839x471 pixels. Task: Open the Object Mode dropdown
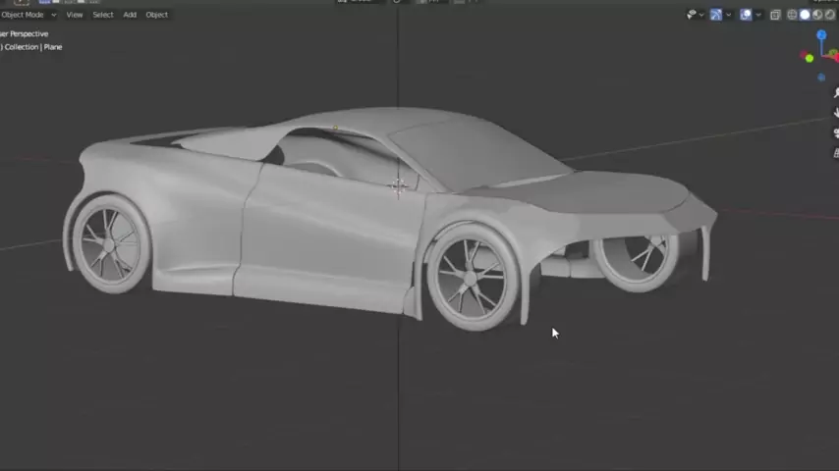point(28,15)
